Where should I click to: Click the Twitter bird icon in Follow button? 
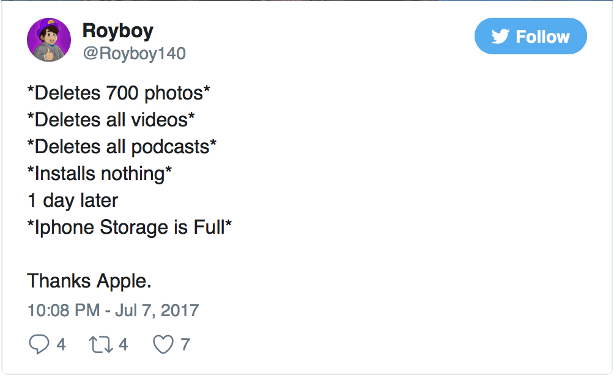point(500,37)
